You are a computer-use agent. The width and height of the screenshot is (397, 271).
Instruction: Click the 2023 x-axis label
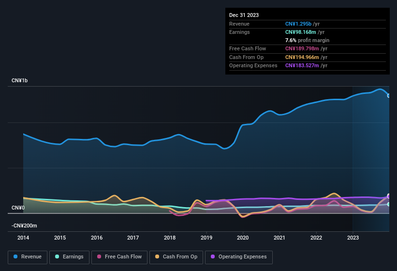click(x=353, y=238)
